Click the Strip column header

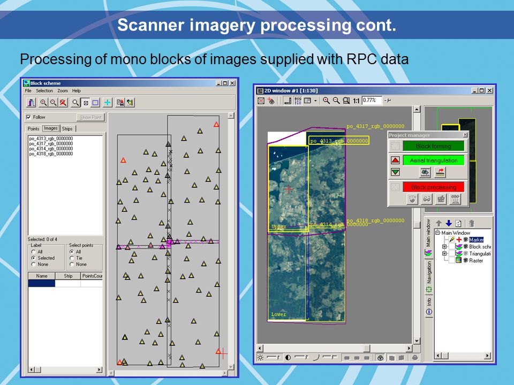point(68,276)
